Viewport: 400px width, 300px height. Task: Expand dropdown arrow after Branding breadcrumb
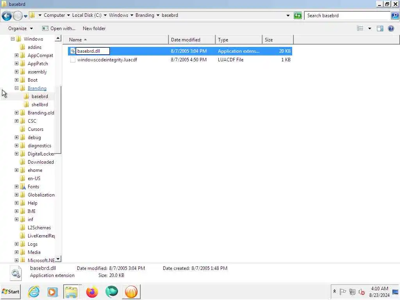coord(158,15)
